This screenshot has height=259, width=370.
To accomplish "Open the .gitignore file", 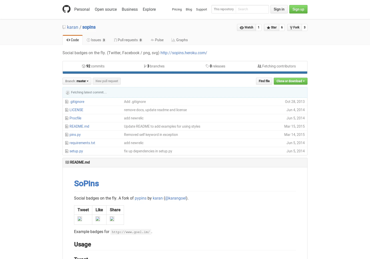I will (77, 102).
